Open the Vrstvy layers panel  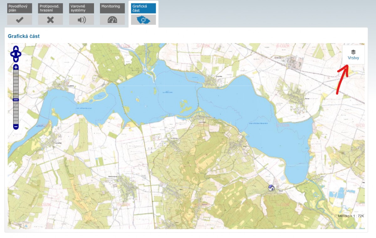[x=353, y=55]
